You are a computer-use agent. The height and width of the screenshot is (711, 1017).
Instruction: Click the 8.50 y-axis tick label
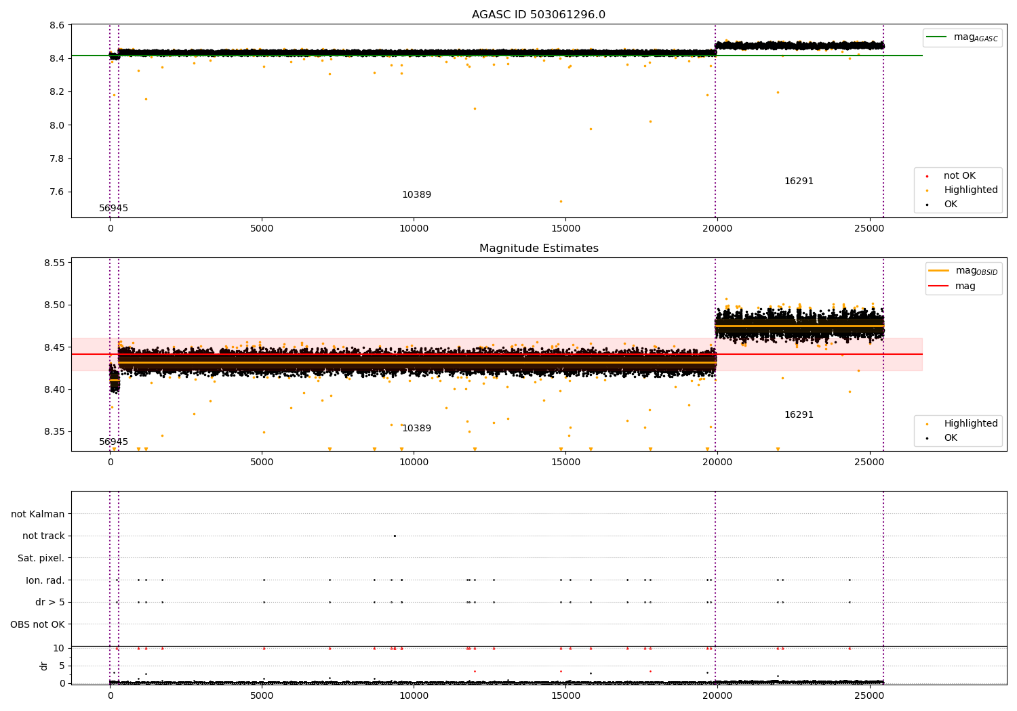(x=55, y=305)
